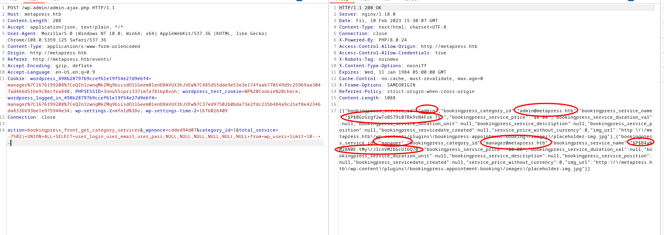The height and width of the screenshot is (235, 664).
Task: Click the Cookie header name in request
Action: [16, 78]
